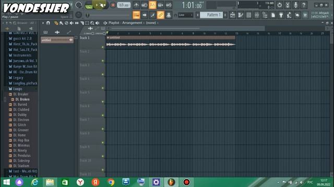Viewport: 334px width, 187px height.
Task: Select the playlist mute tool
Action: pyautogui.click(x=71, y=23)
